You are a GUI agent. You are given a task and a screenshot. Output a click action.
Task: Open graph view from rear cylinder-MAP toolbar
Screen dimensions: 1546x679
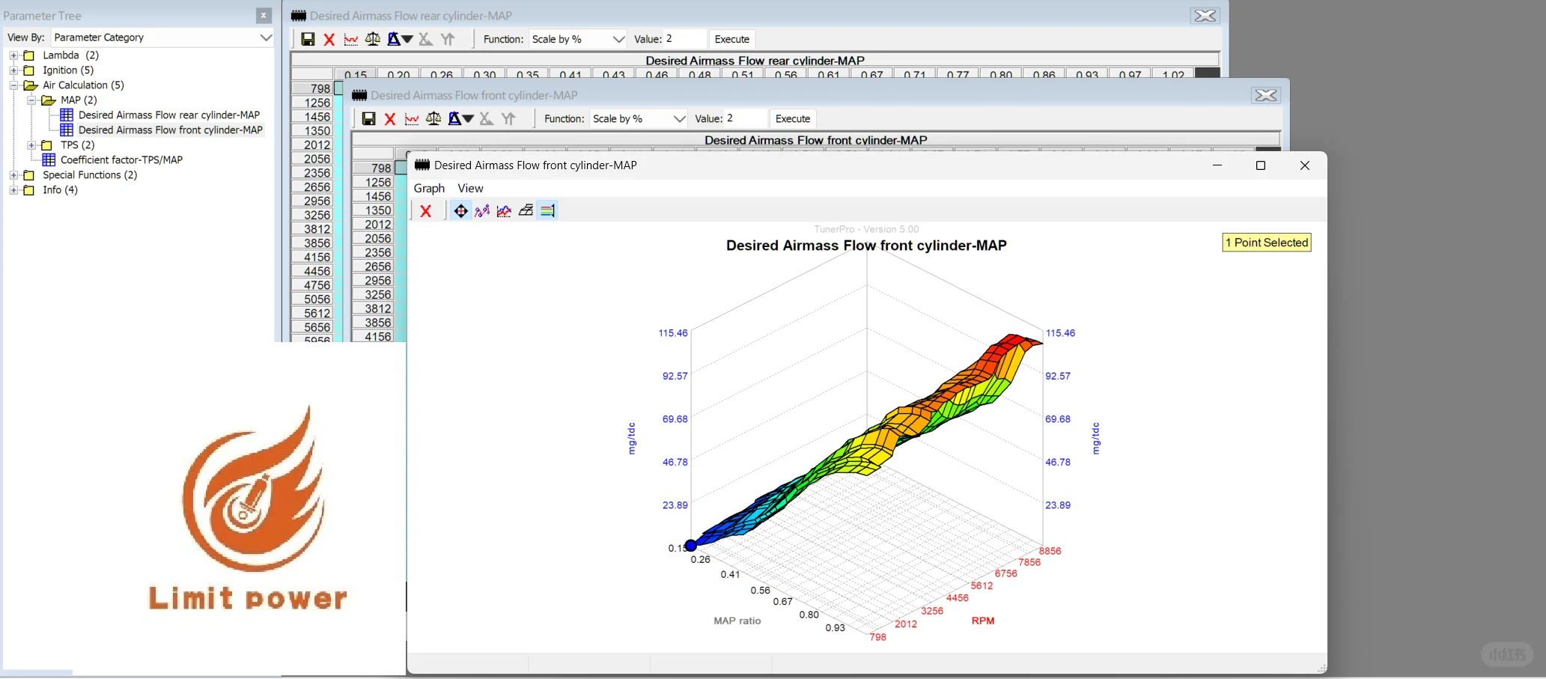350,39
